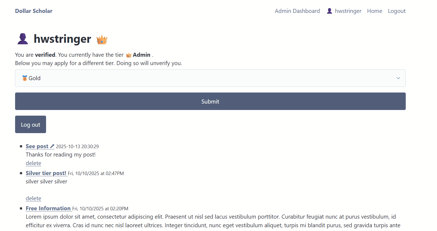This screenshot has height=231, width=437.
Task: Open Admin Dashboard from the navigation bar
Action: tap(297, 11)
